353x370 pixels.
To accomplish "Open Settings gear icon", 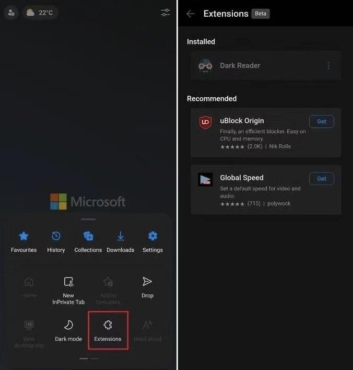I will pos(152,236).
